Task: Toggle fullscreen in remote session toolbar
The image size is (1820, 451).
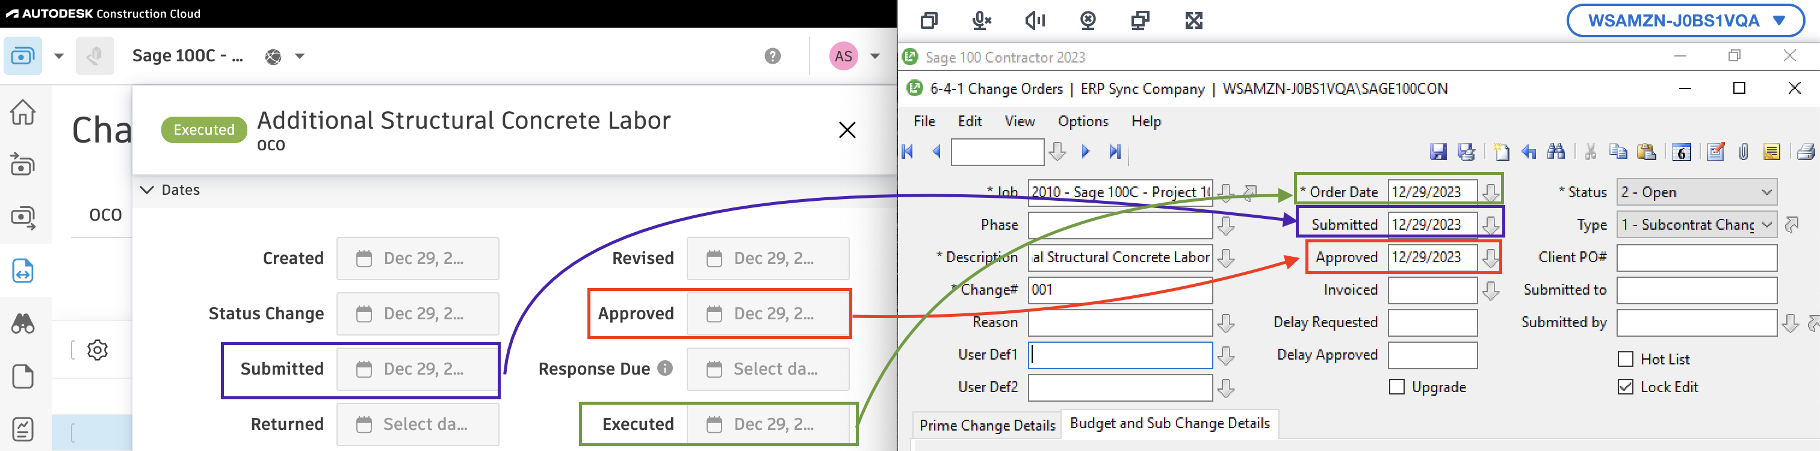Action: (x=1194, y=20)
